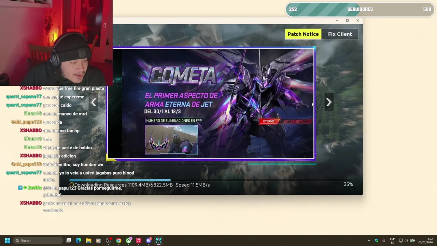
Task: Open the clock and date panel
Action: 426,241
